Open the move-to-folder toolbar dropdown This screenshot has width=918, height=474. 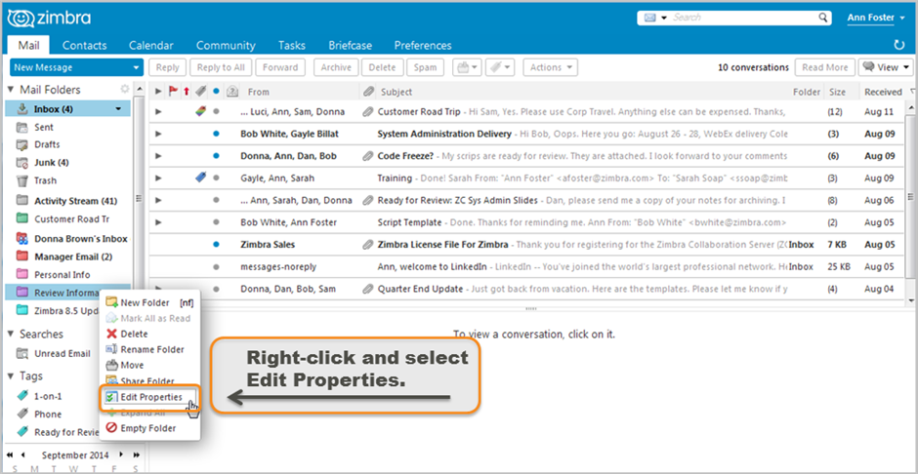[467, 67]
